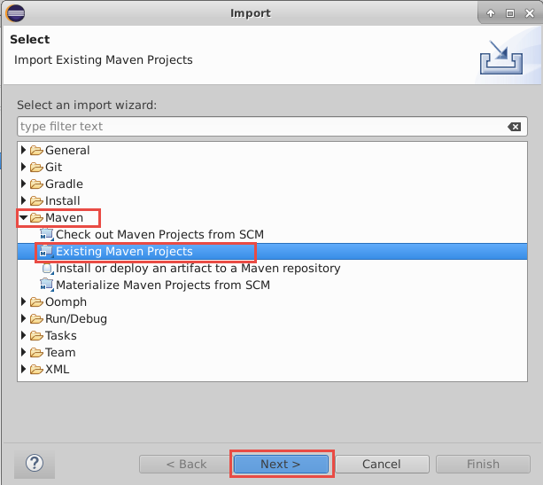543x485 pixels.
Task: Expand the Git category arrow
Action: [24, 167]
